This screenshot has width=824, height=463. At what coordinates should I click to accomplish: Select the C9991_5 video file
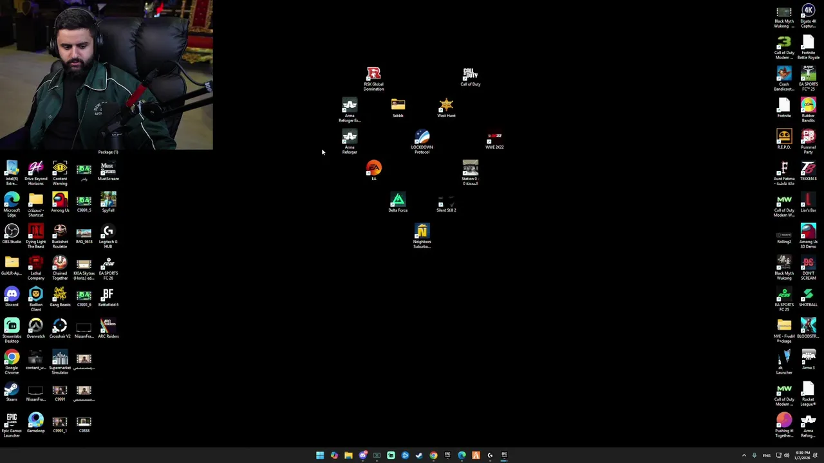[x=84, y=203]
